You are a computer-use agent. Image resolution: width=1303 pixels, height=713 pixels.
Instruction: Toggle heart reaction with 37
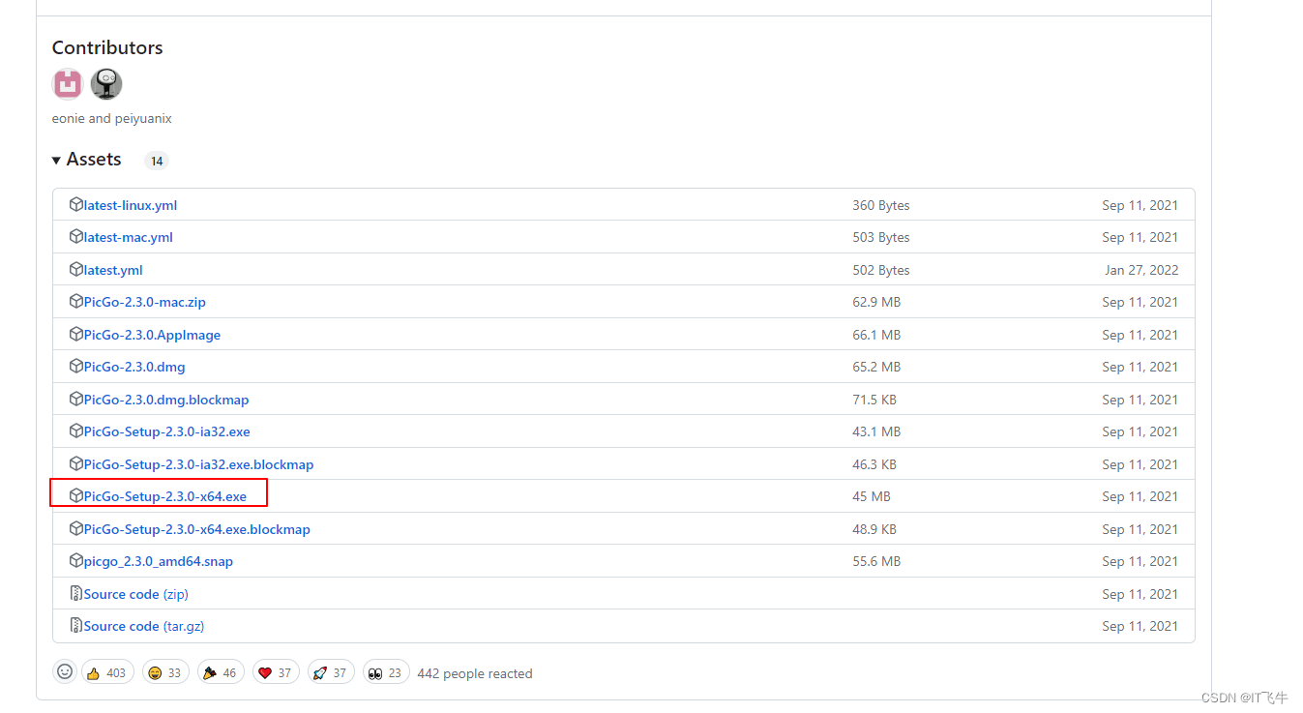coord(275,672)
